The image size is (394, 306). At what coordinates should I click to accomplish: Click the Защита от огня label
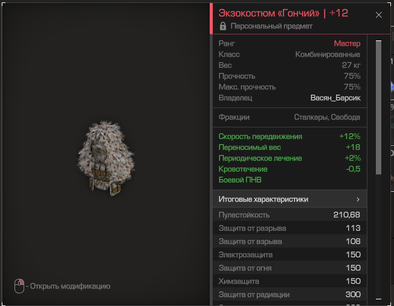[x=245, y=268]
